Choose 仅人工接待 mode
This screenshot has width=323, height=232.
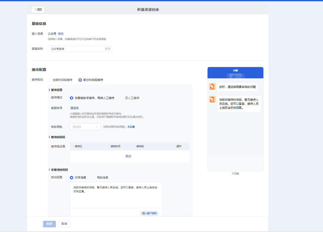click(x=130, y=98)
